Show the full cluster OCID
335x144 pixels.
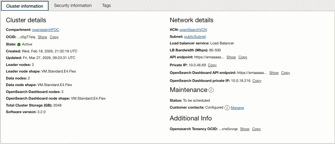tap(43, 37)
